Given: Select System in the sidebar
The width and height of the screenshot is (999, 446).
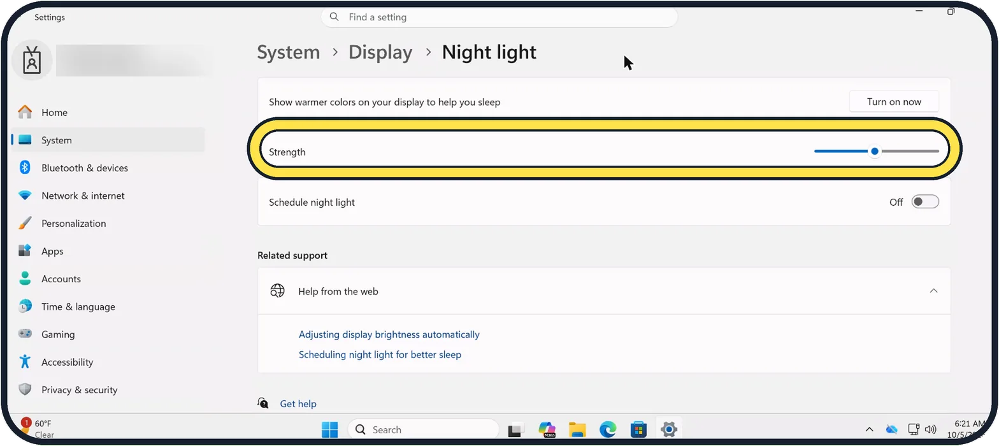Looking at the screenshot, I should pyautogui.click(x=108, y=140).
